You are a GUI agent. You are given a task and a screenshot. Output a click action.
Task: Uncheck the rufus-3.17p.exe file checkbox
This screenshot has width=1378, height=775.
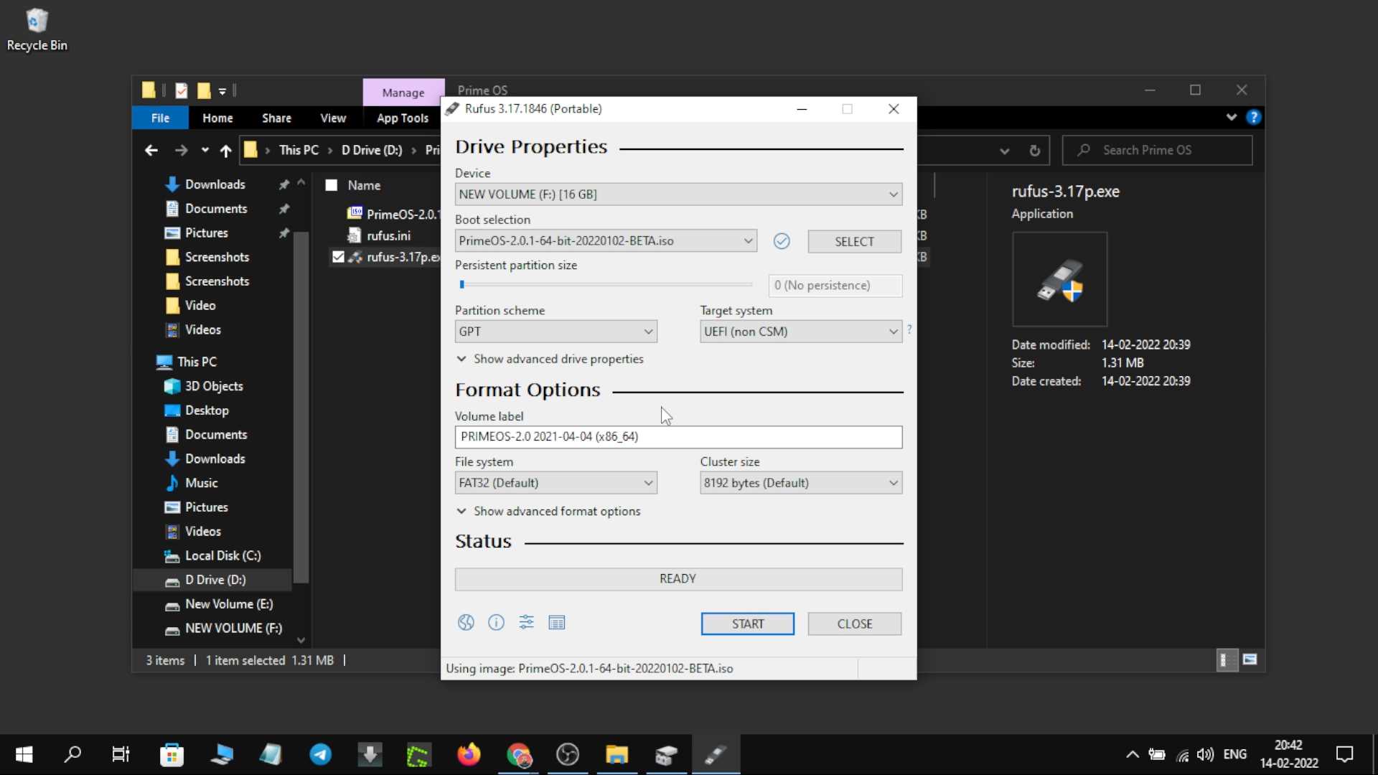point(338,257)
